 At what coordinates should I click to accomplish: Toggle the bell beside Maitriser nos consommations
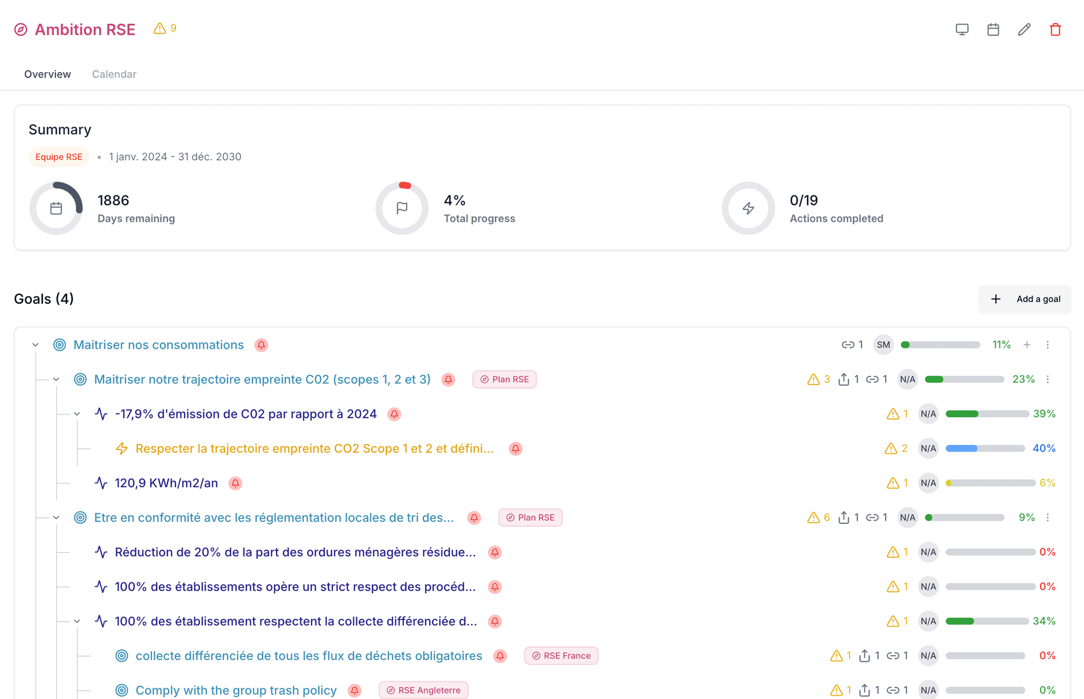[261, 345]
